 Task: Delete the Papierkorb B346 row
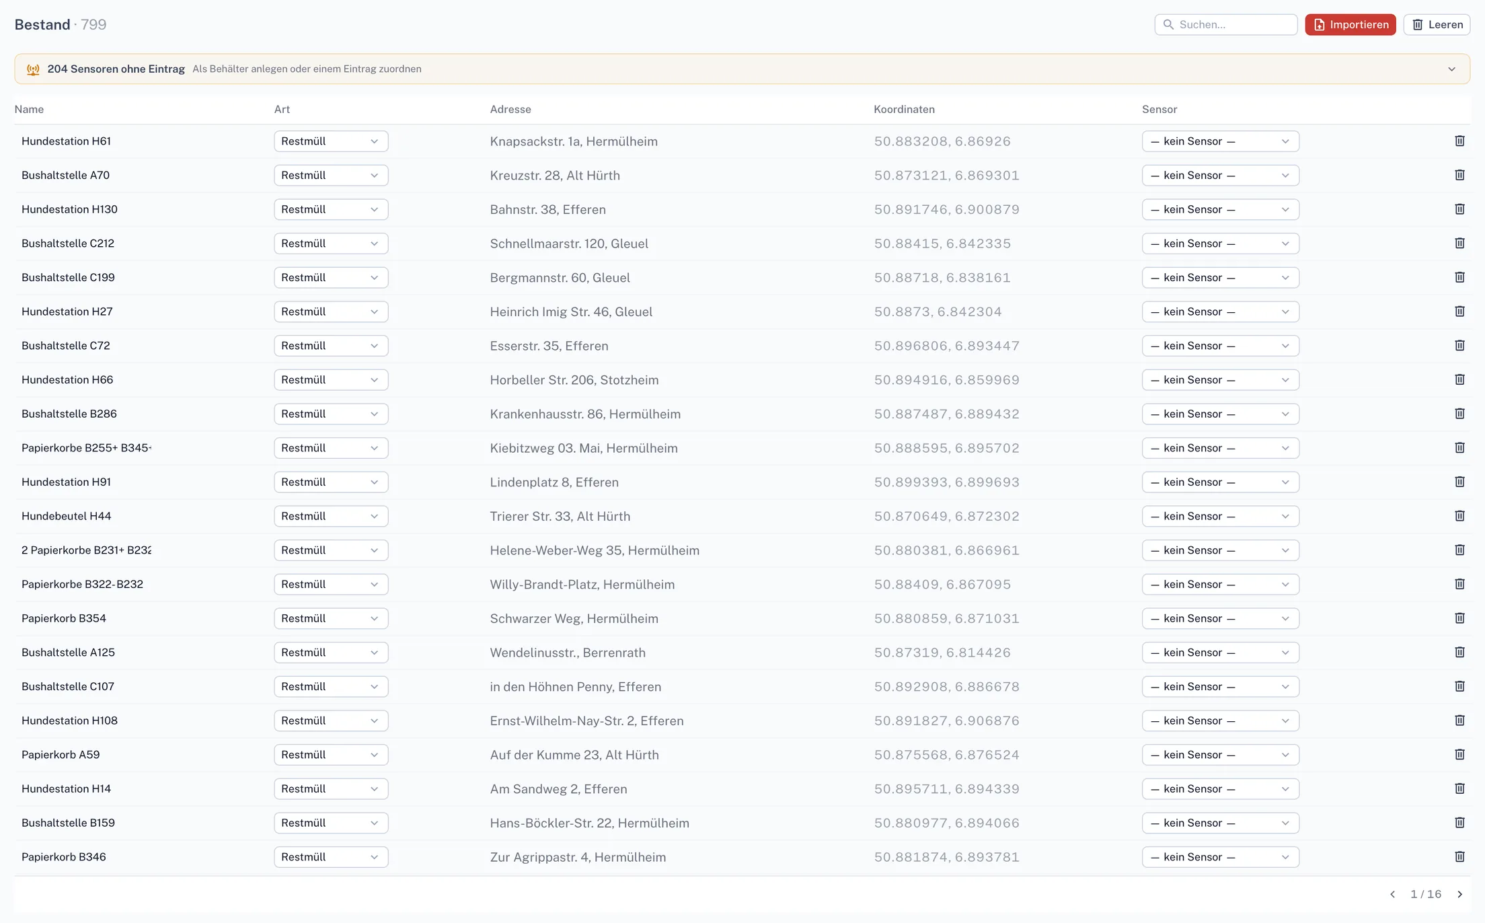1459,857
